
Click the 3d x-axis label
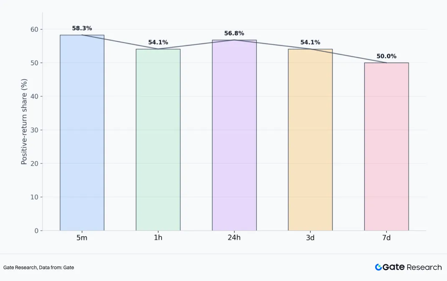[x=310, y=238]
